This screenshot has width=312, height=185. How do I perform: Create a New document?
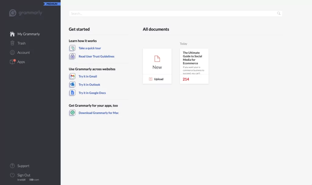[157, 61]
